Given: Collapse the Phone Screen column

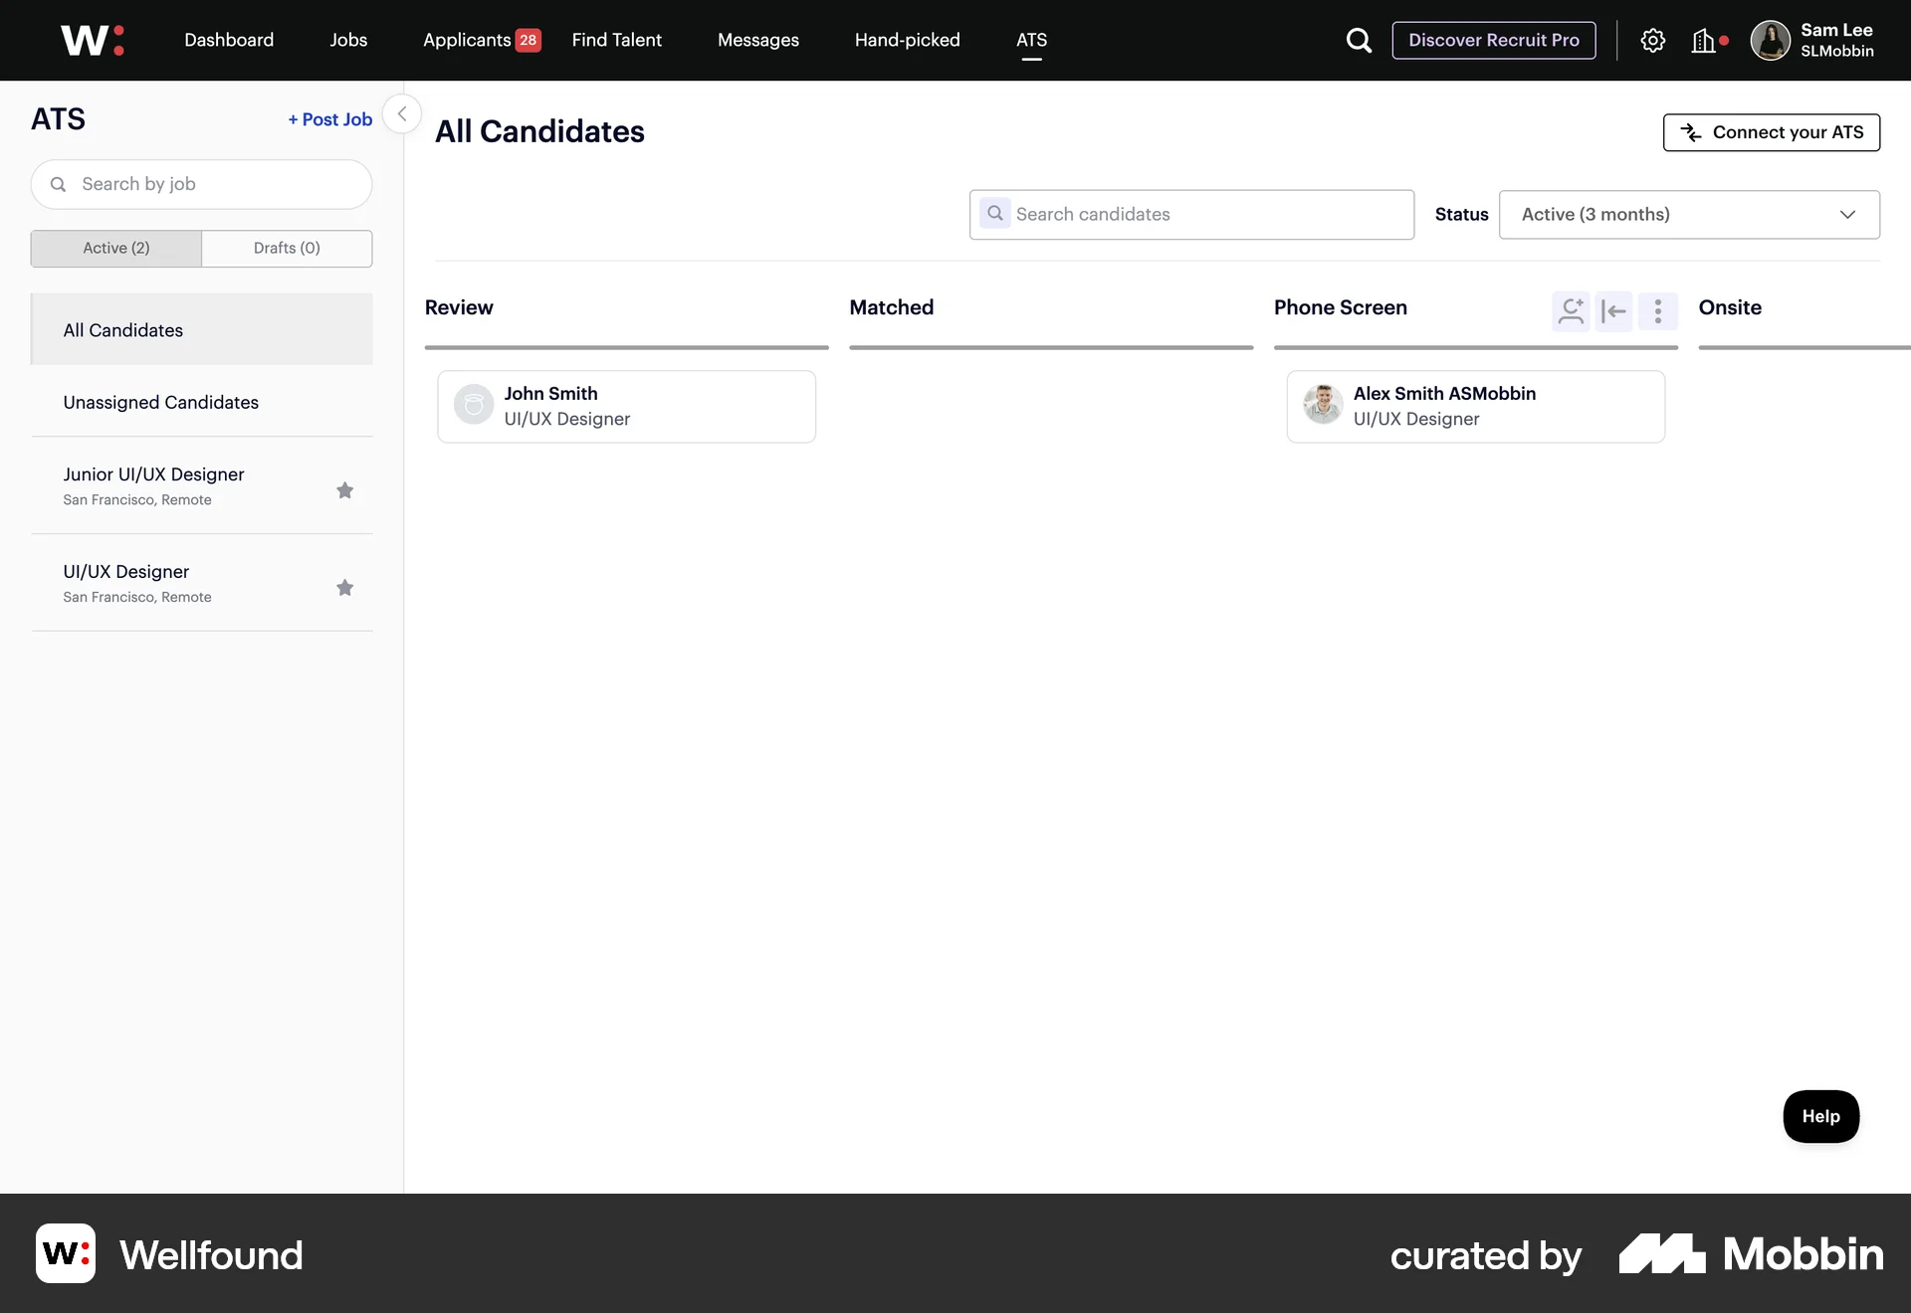Looking at the screenshot, I should tap(1614, 311).
